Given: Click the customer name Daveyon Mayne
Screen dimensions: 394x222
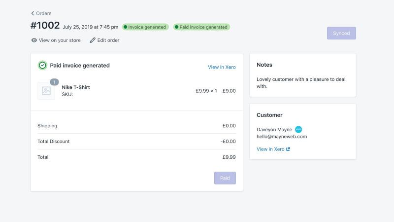Looking at the screenshot, I should (x=274, y=129).
